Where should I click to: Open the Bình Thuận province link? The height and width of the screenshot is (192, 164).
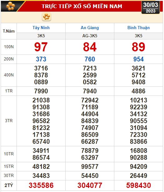(138, 28)
